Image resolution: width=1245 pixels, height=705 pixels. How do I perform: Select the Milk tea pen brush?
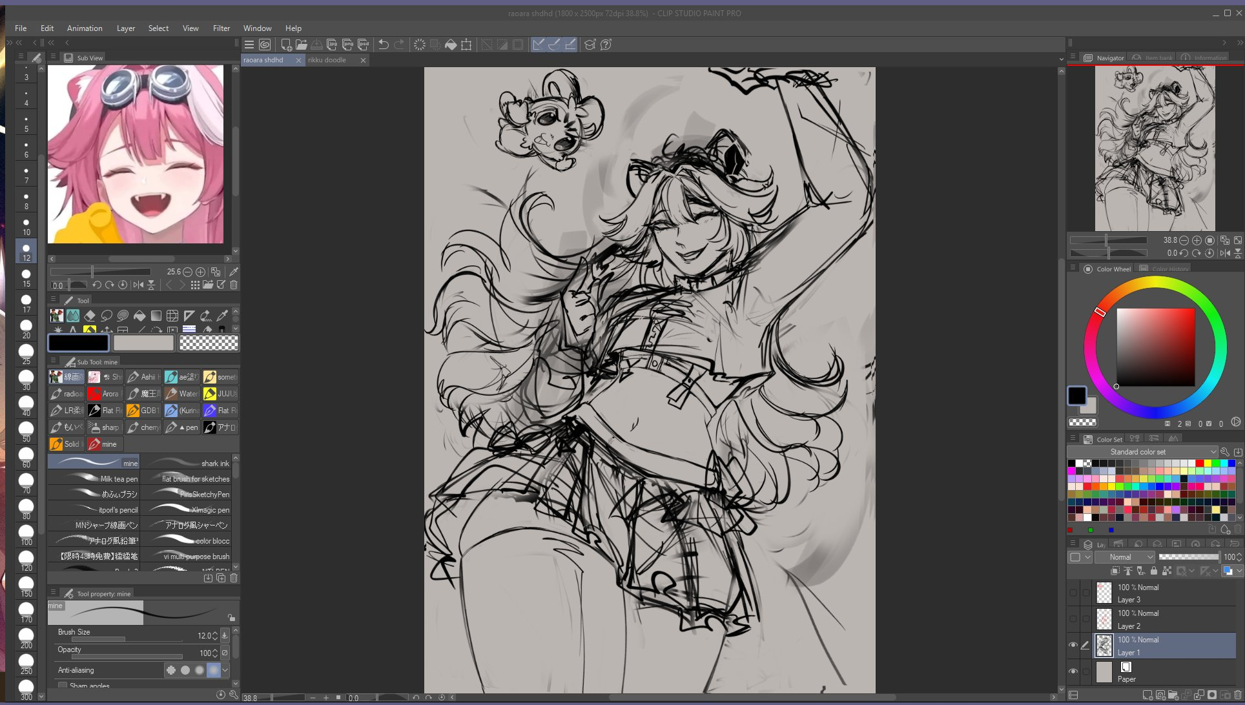[94, 479]
